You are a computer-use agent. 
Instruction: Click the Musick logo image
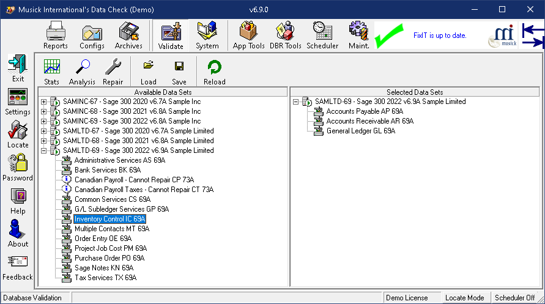[502, 35]
